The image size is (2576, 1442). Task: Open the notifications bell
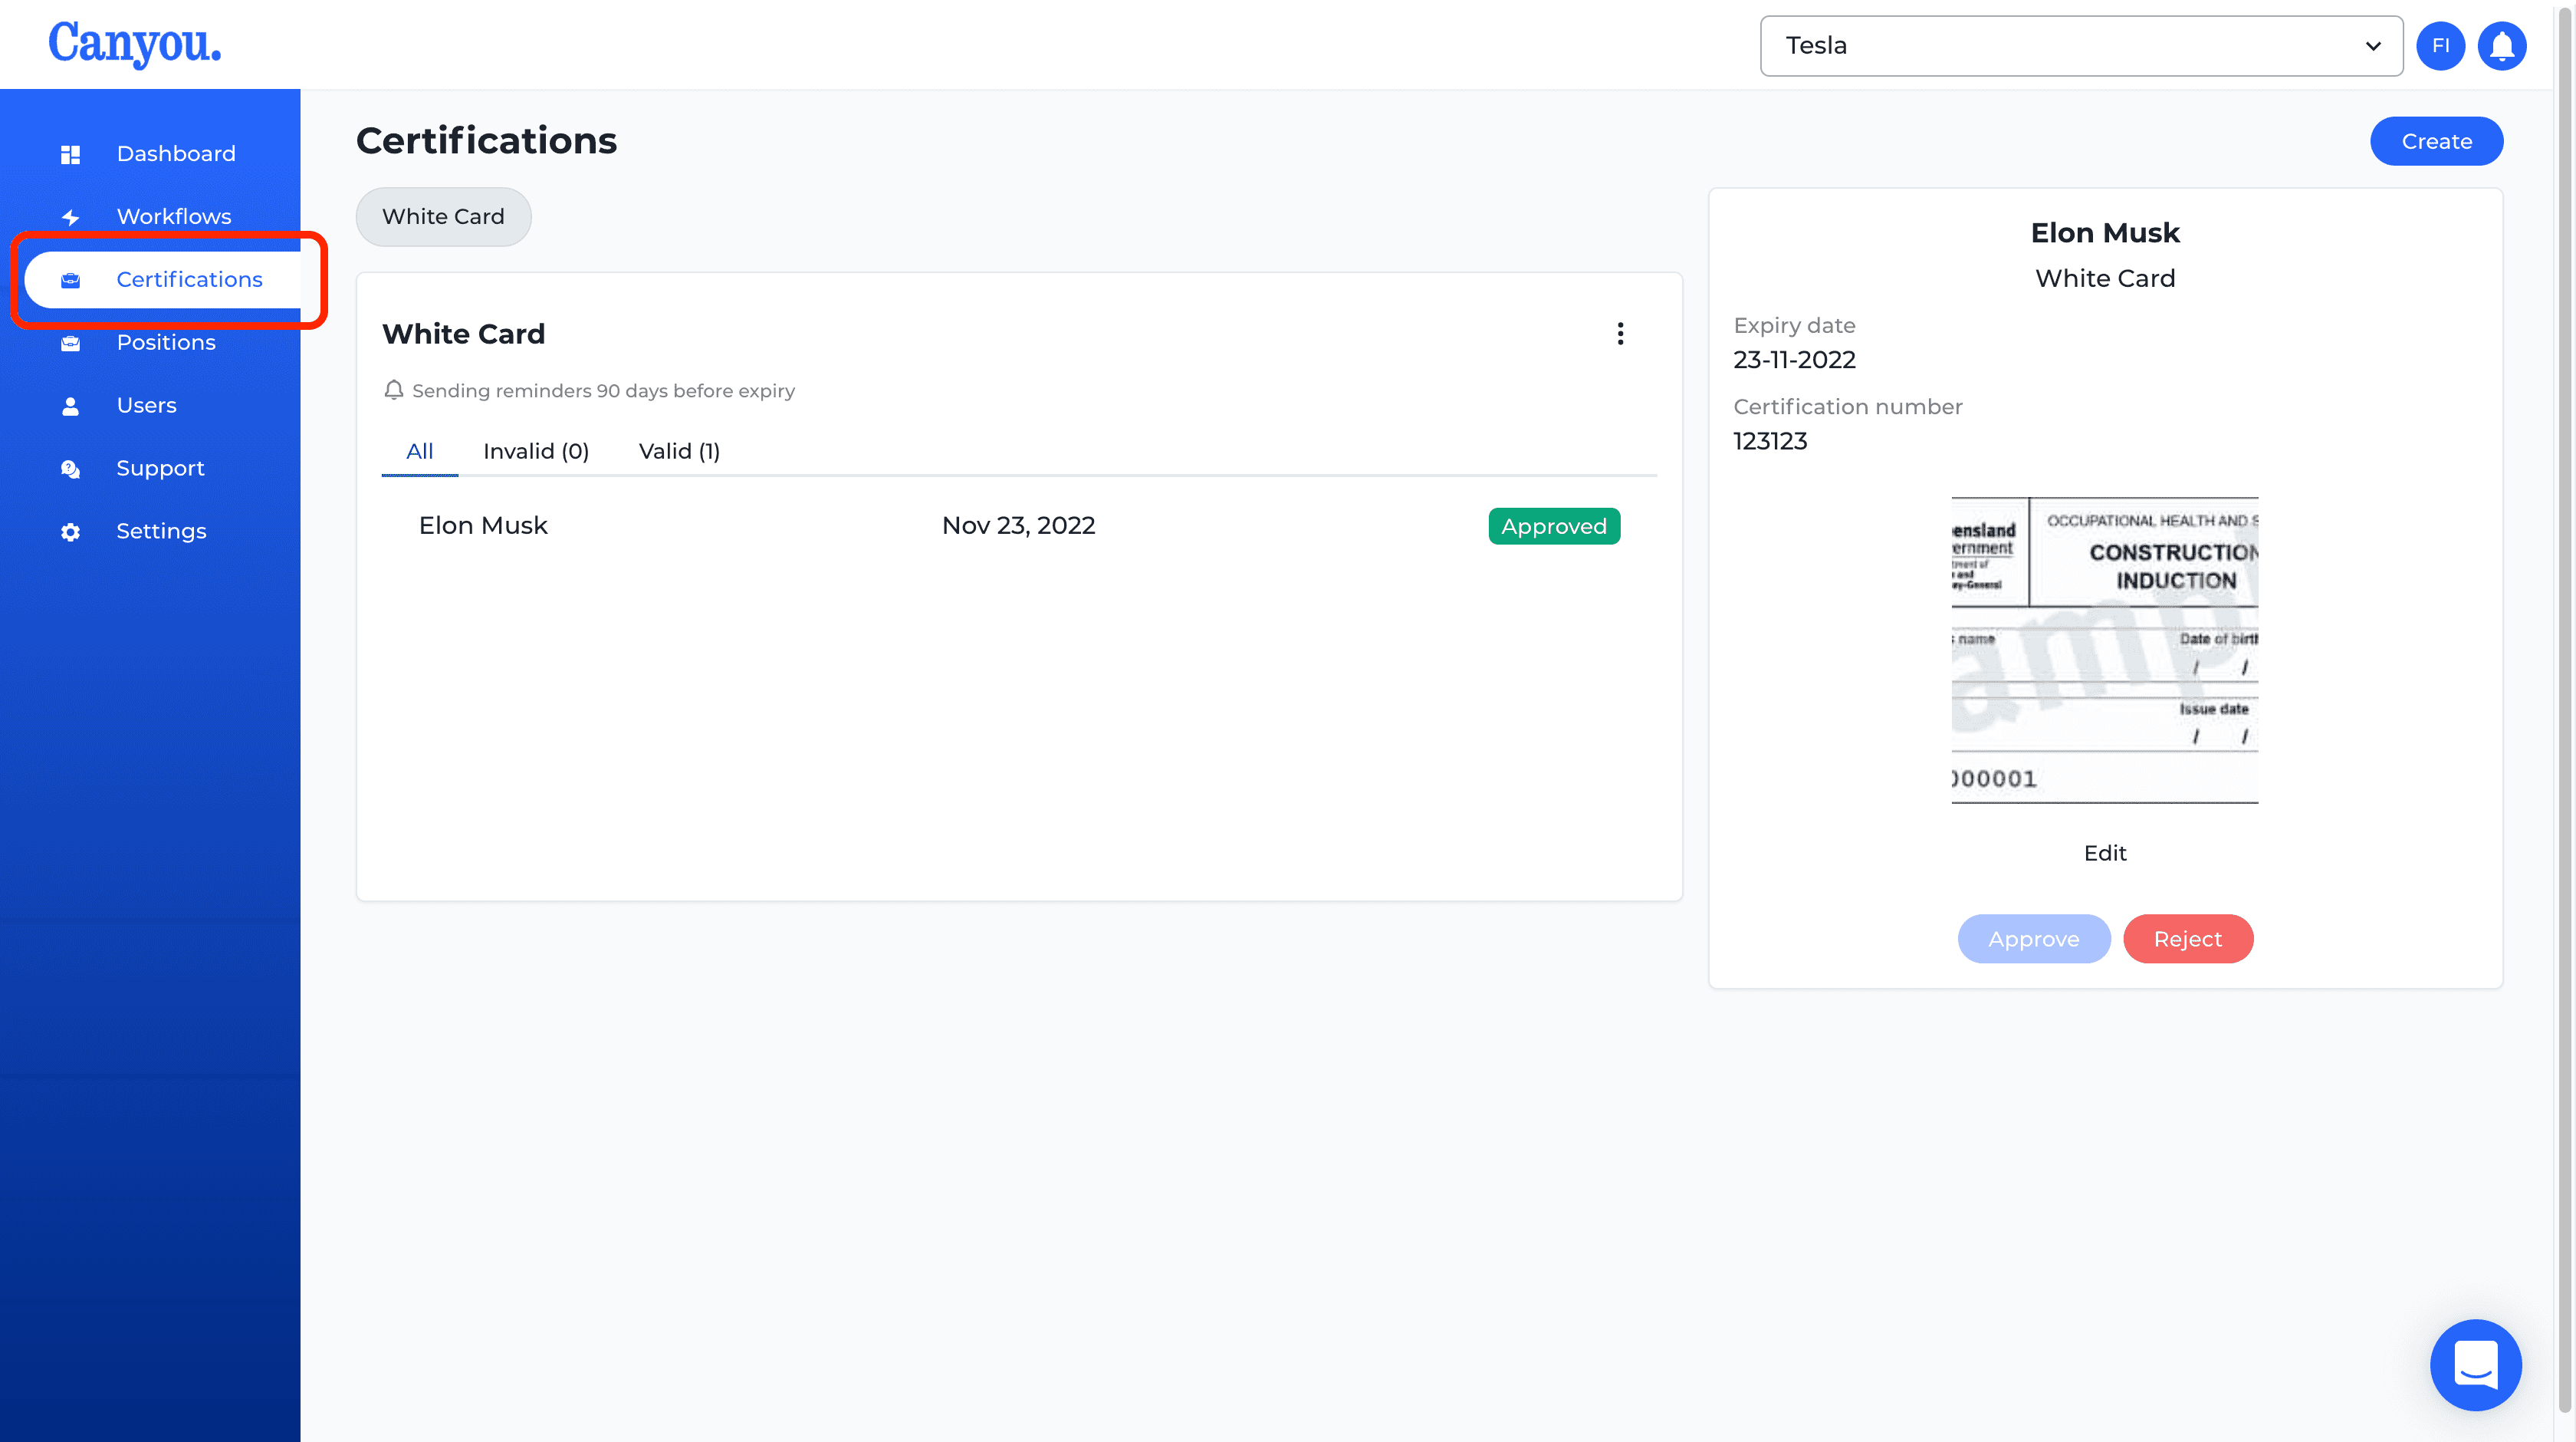2502,46
